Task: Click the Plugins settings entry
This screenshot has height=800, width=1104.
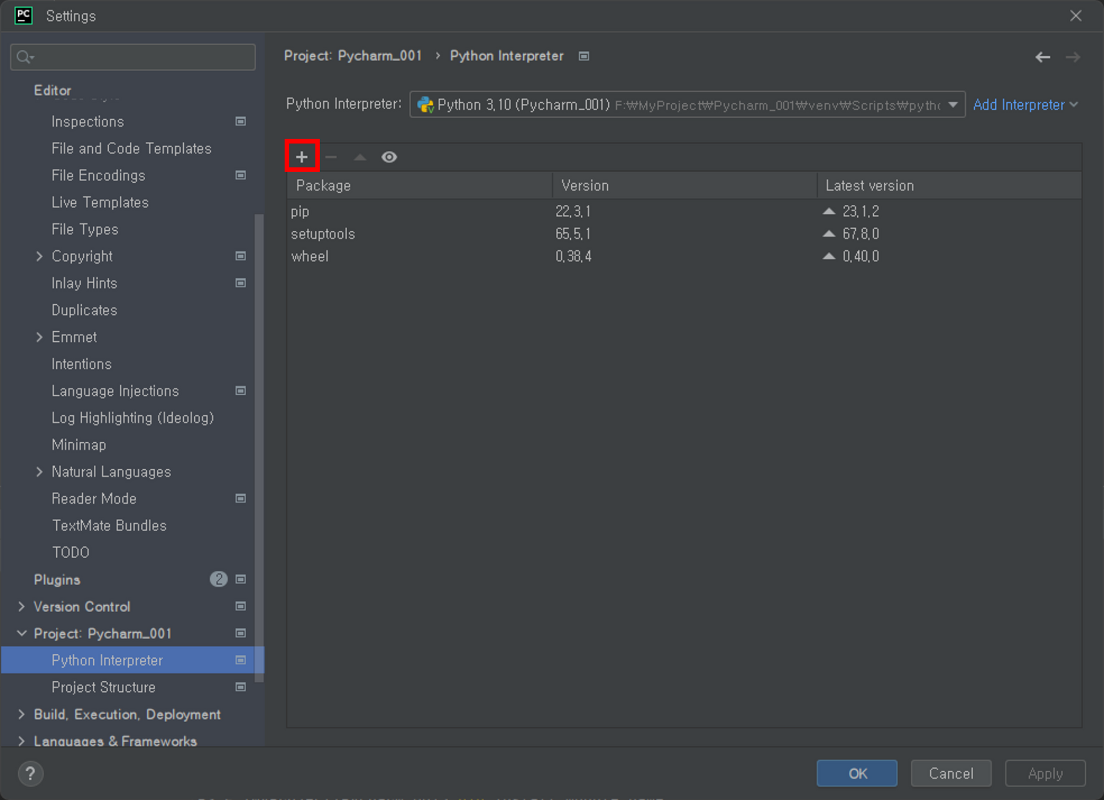Action: (x=57, y=580)
